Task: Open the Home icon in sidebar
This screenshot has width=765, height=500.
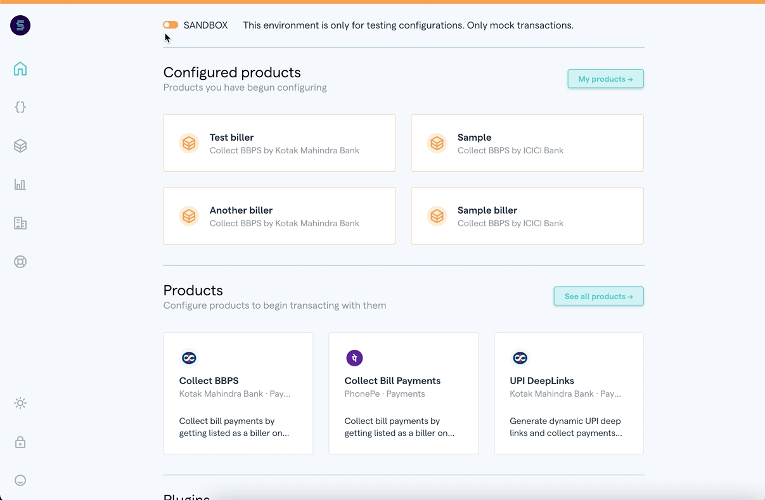Action: click(20, 68)
